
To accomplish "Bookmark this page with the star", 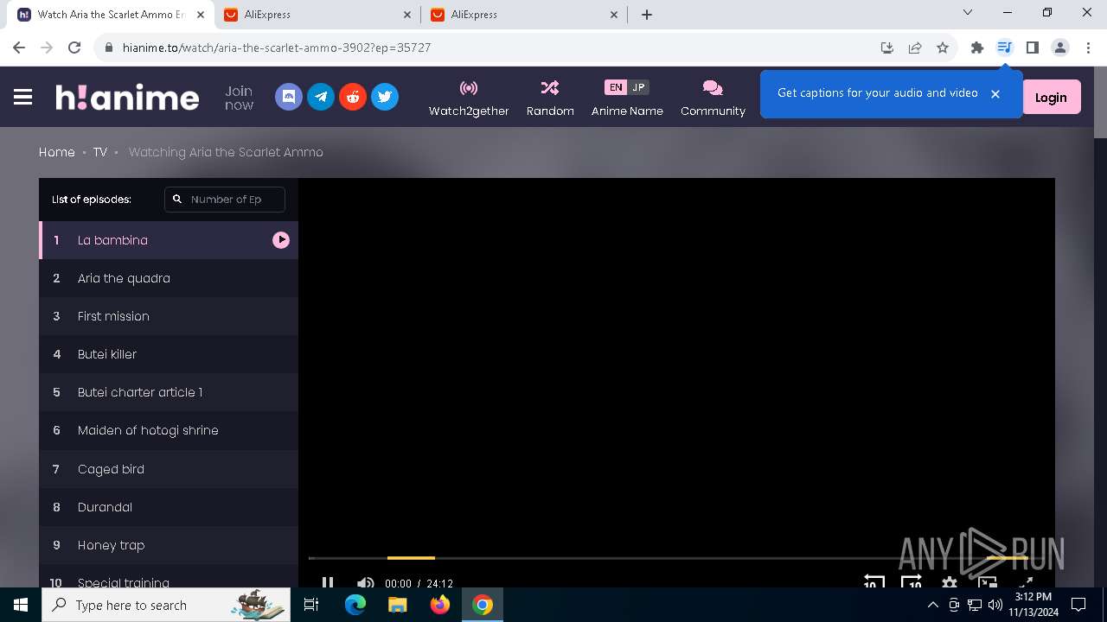I will pyautogui.click(x=943, y=48).
